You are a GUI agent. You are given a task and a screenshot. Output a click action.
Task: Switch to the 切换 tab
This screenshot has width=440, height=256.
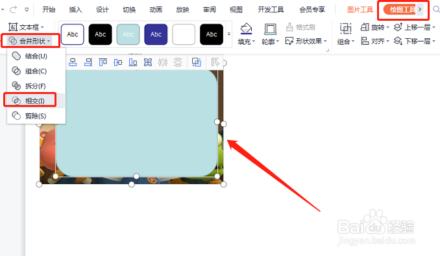[x=129, y=10]
